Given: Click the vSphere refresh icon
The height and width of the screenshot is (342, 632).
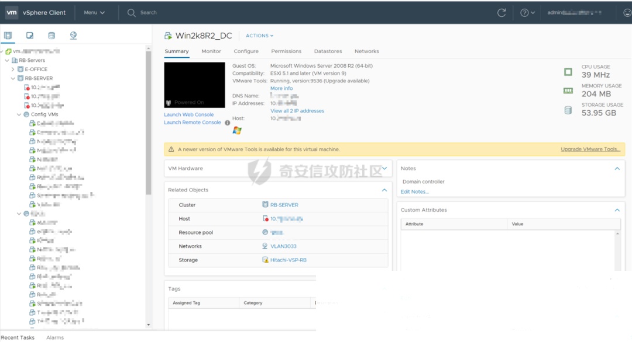Looking at the screenshot, I should pos(502,12).
